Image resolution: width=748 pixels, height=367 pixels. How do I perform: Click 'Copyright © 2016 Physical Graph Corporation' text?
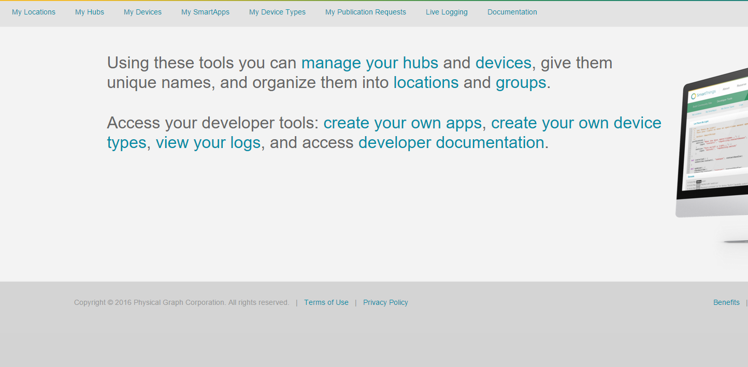point(150,302)
